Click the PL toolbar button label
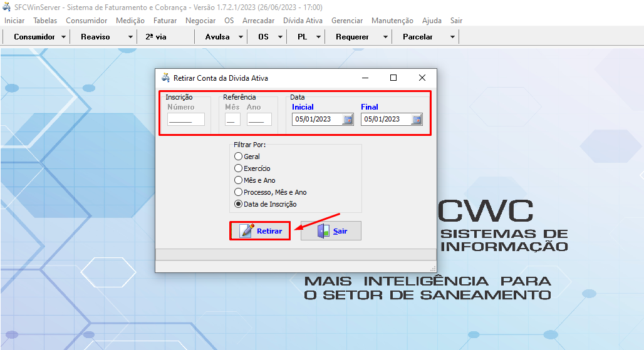 303,37
